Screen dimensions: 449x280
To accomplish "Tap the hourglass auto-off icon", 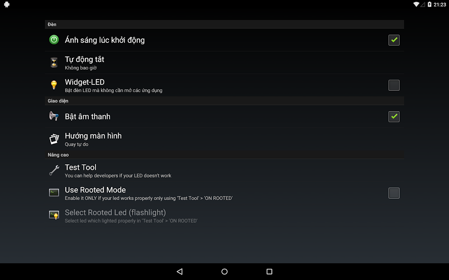I will 54,62.
